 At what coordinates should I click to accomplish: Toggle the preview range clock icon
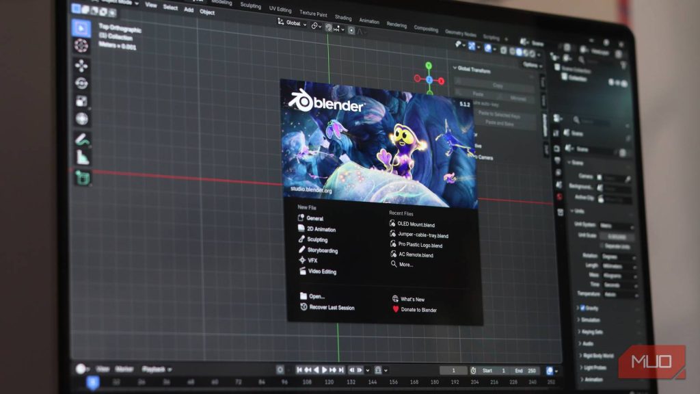click(473, 370)
